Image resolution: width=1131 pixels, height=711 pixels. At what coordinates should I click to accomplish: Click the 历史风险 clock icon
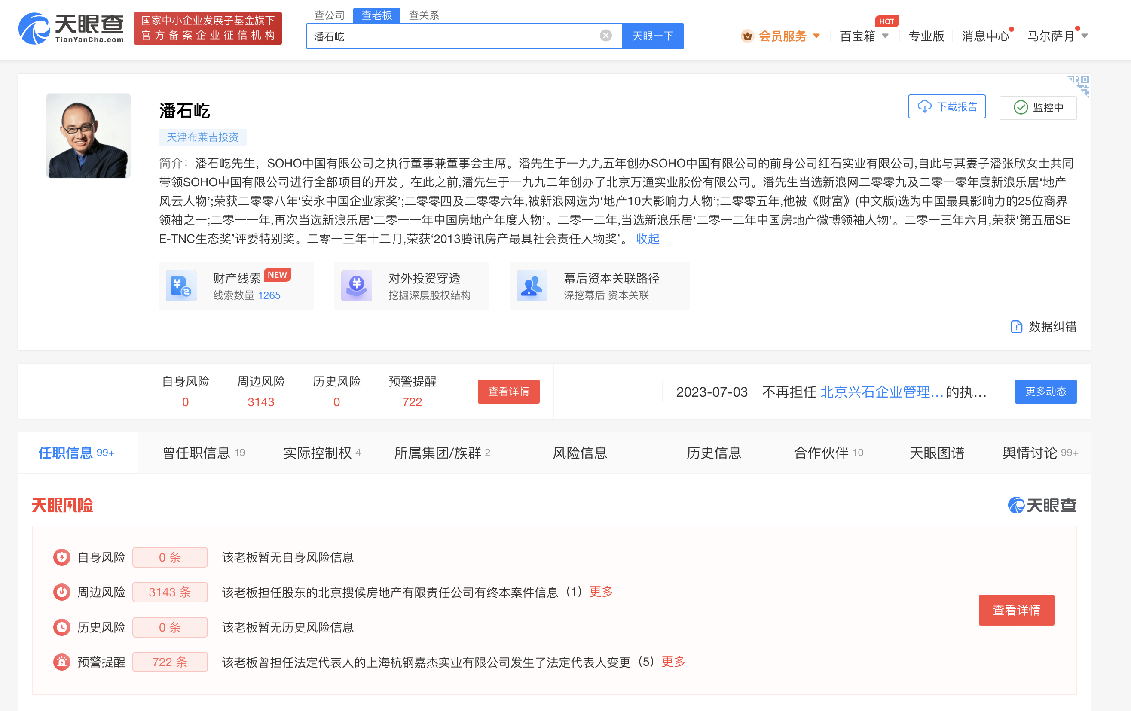(x=61, y=627)
